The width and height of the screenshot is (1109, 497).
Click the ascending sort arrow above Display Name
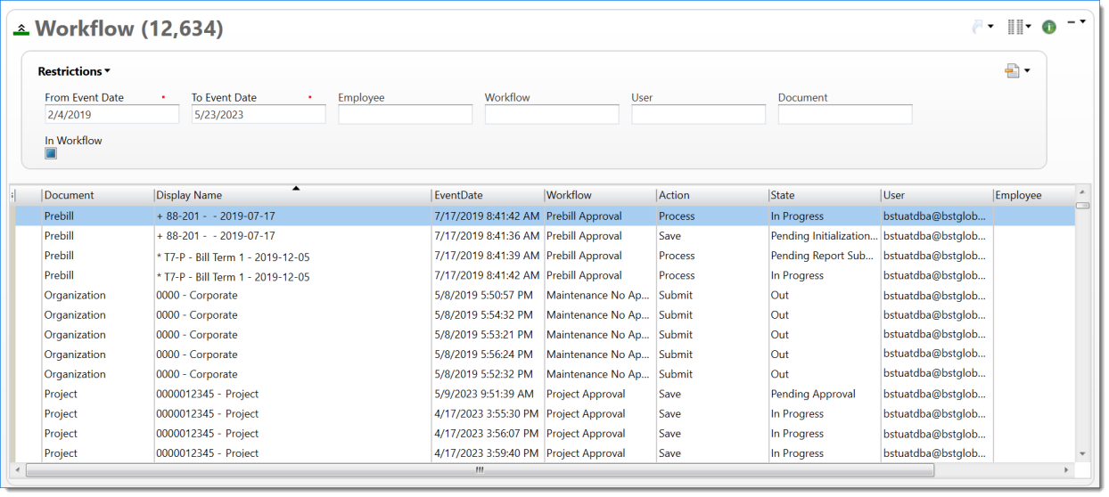(296, 188)
